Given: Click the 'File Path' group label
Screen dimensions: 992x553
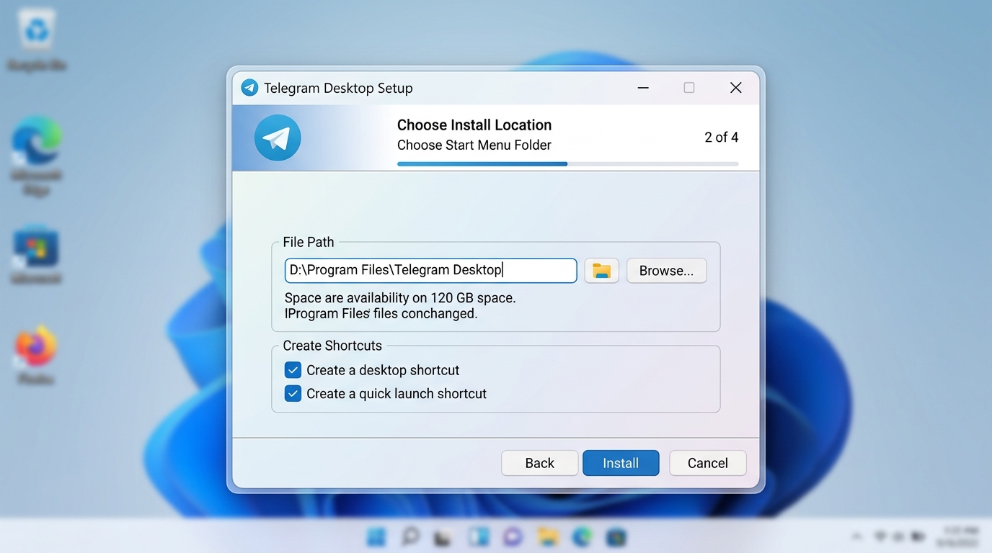Looking at the screenshot, I should coord(309,242).
